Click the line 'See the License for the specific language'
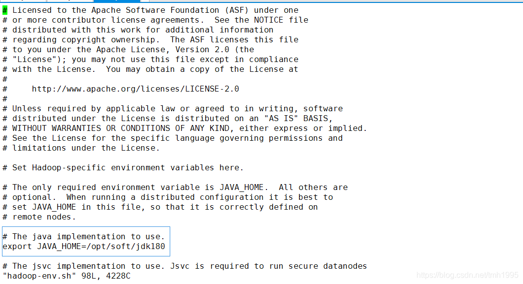The width and height of the screenshot is (523, 284). click(173, 138)
